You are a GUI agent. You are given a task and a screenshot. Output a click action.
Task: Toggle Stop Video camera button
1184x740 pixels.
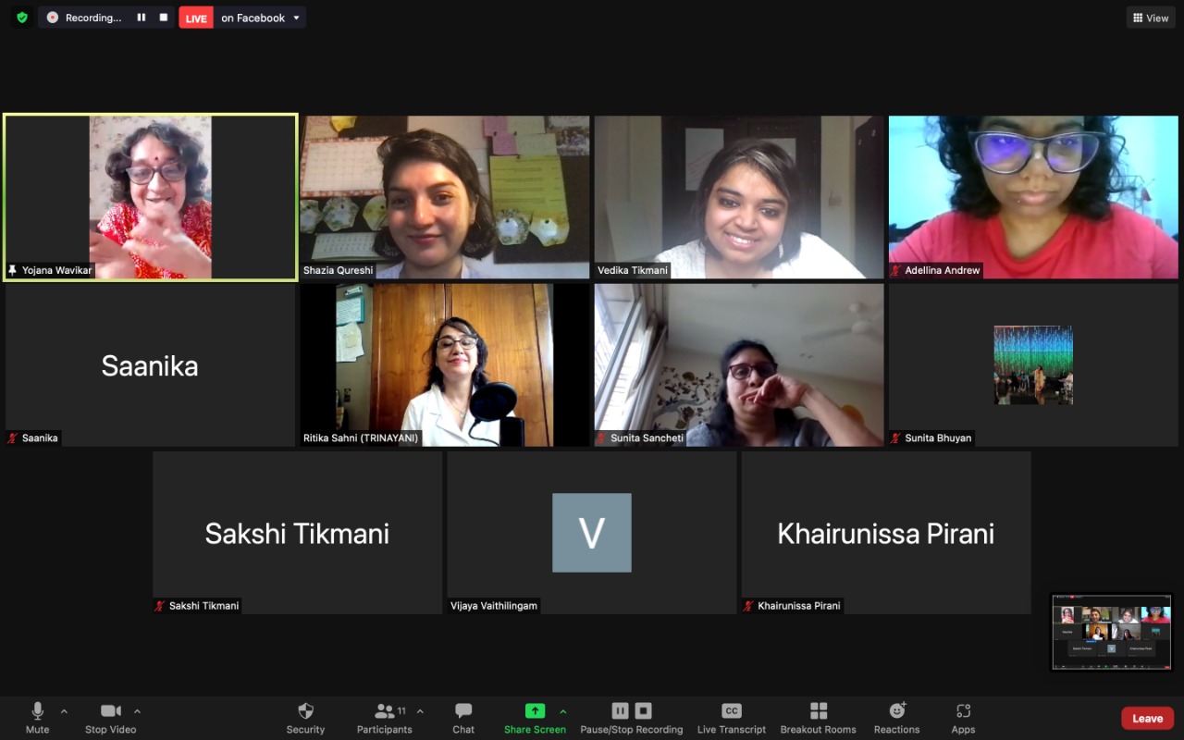pyautogui.click(x=110, y=718)
